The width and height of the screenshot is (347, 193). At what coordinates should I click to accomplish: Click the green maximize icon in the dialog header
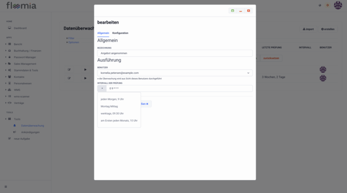click(233, 10)
